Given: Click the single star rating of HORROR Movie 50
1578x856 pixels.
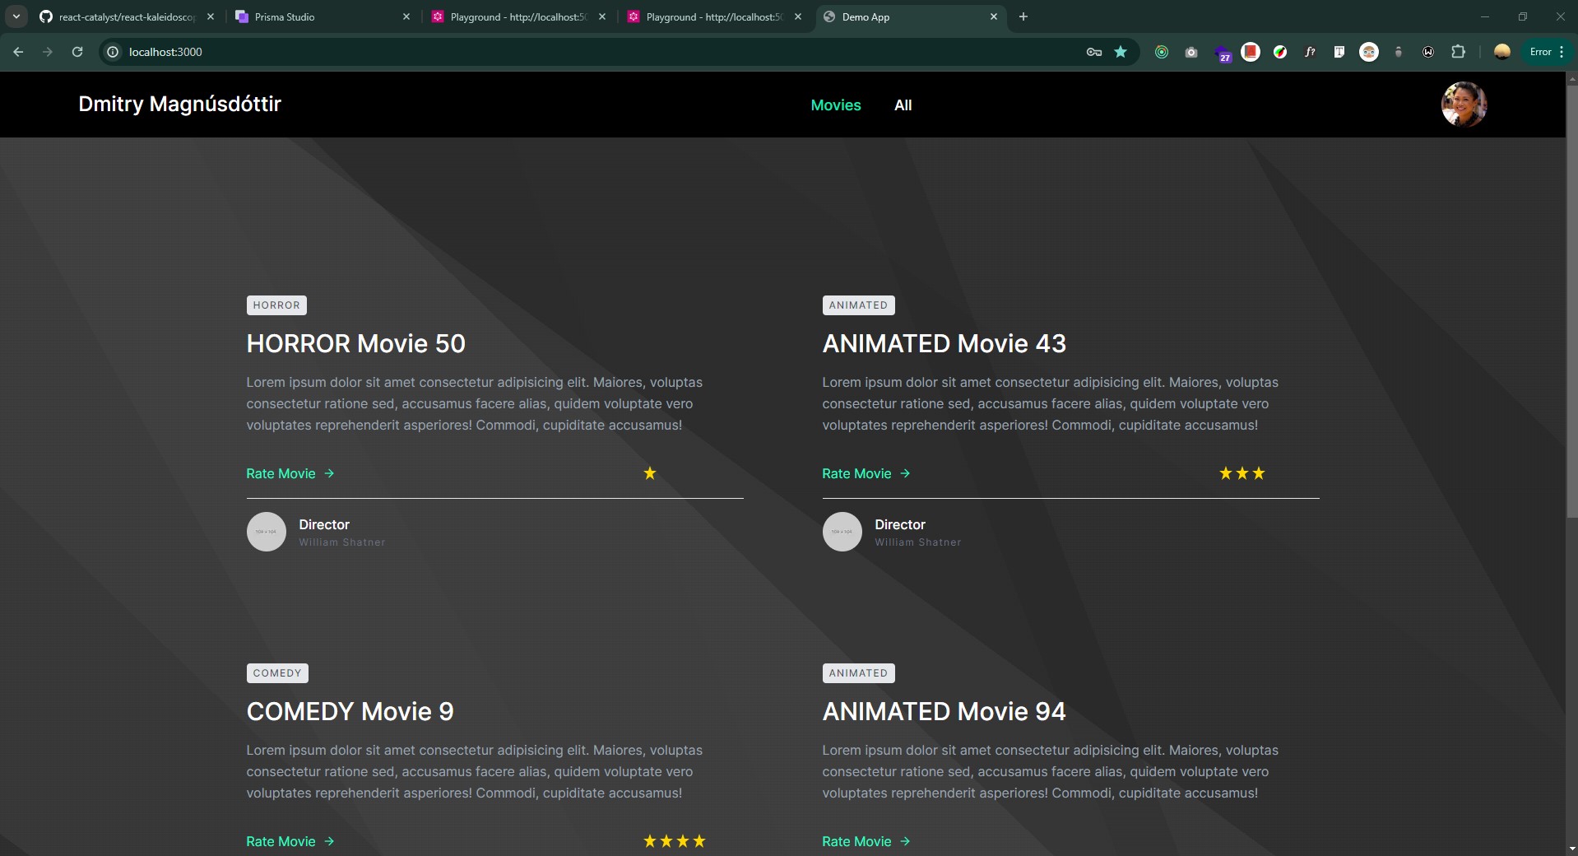Looking at the screenshot, I should pyautogui.click(x=650, y=473).
